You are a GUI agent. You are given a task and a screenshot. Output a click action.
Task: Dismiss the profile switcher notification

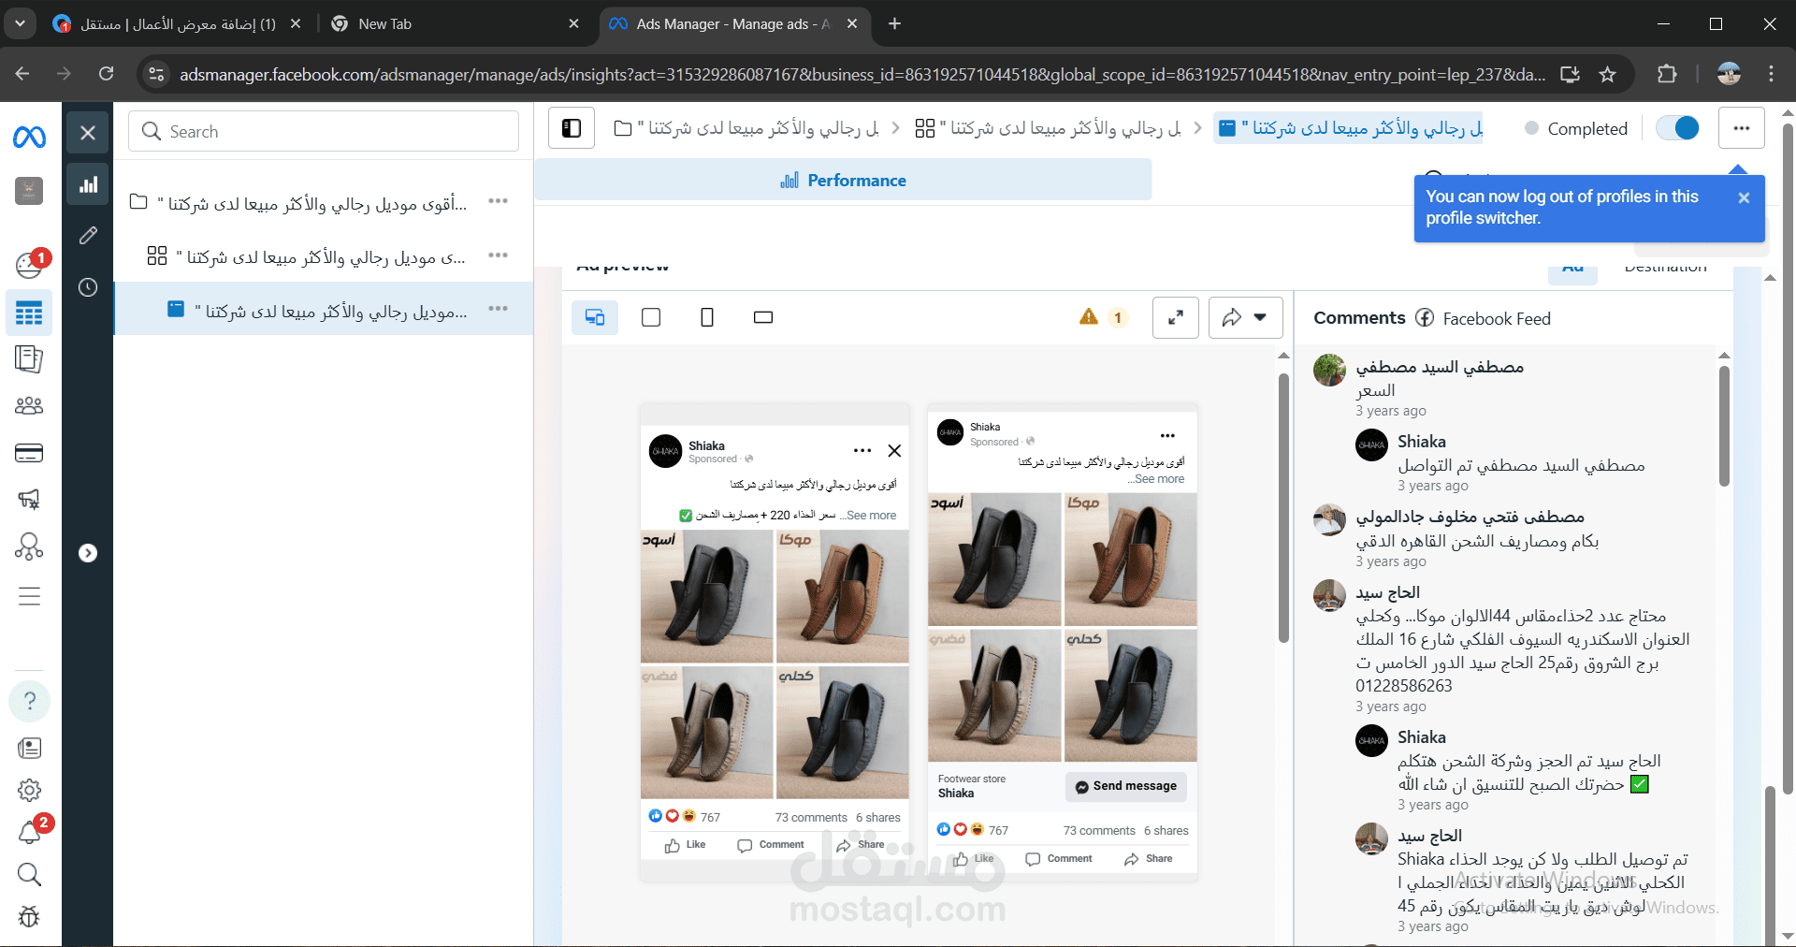click(x=1744, y=197)
